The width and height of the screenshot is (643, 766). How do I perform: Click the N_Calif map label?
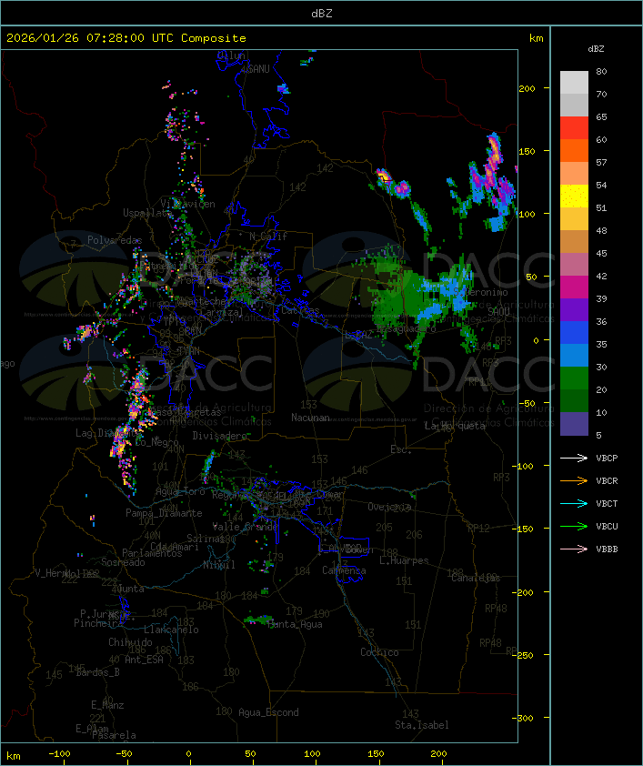(268, 236)
